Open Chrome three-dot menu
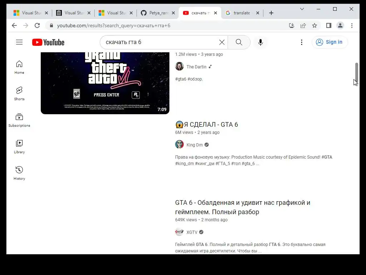This screenshot has width=366, height=275. pyautogui.click(x=352, y=25)
